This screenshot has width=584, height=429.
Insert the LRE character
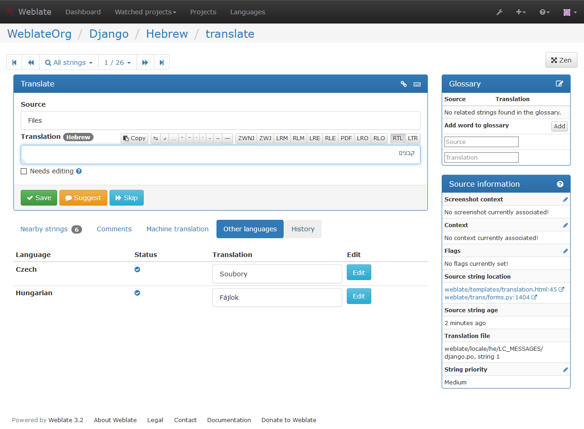315,138
